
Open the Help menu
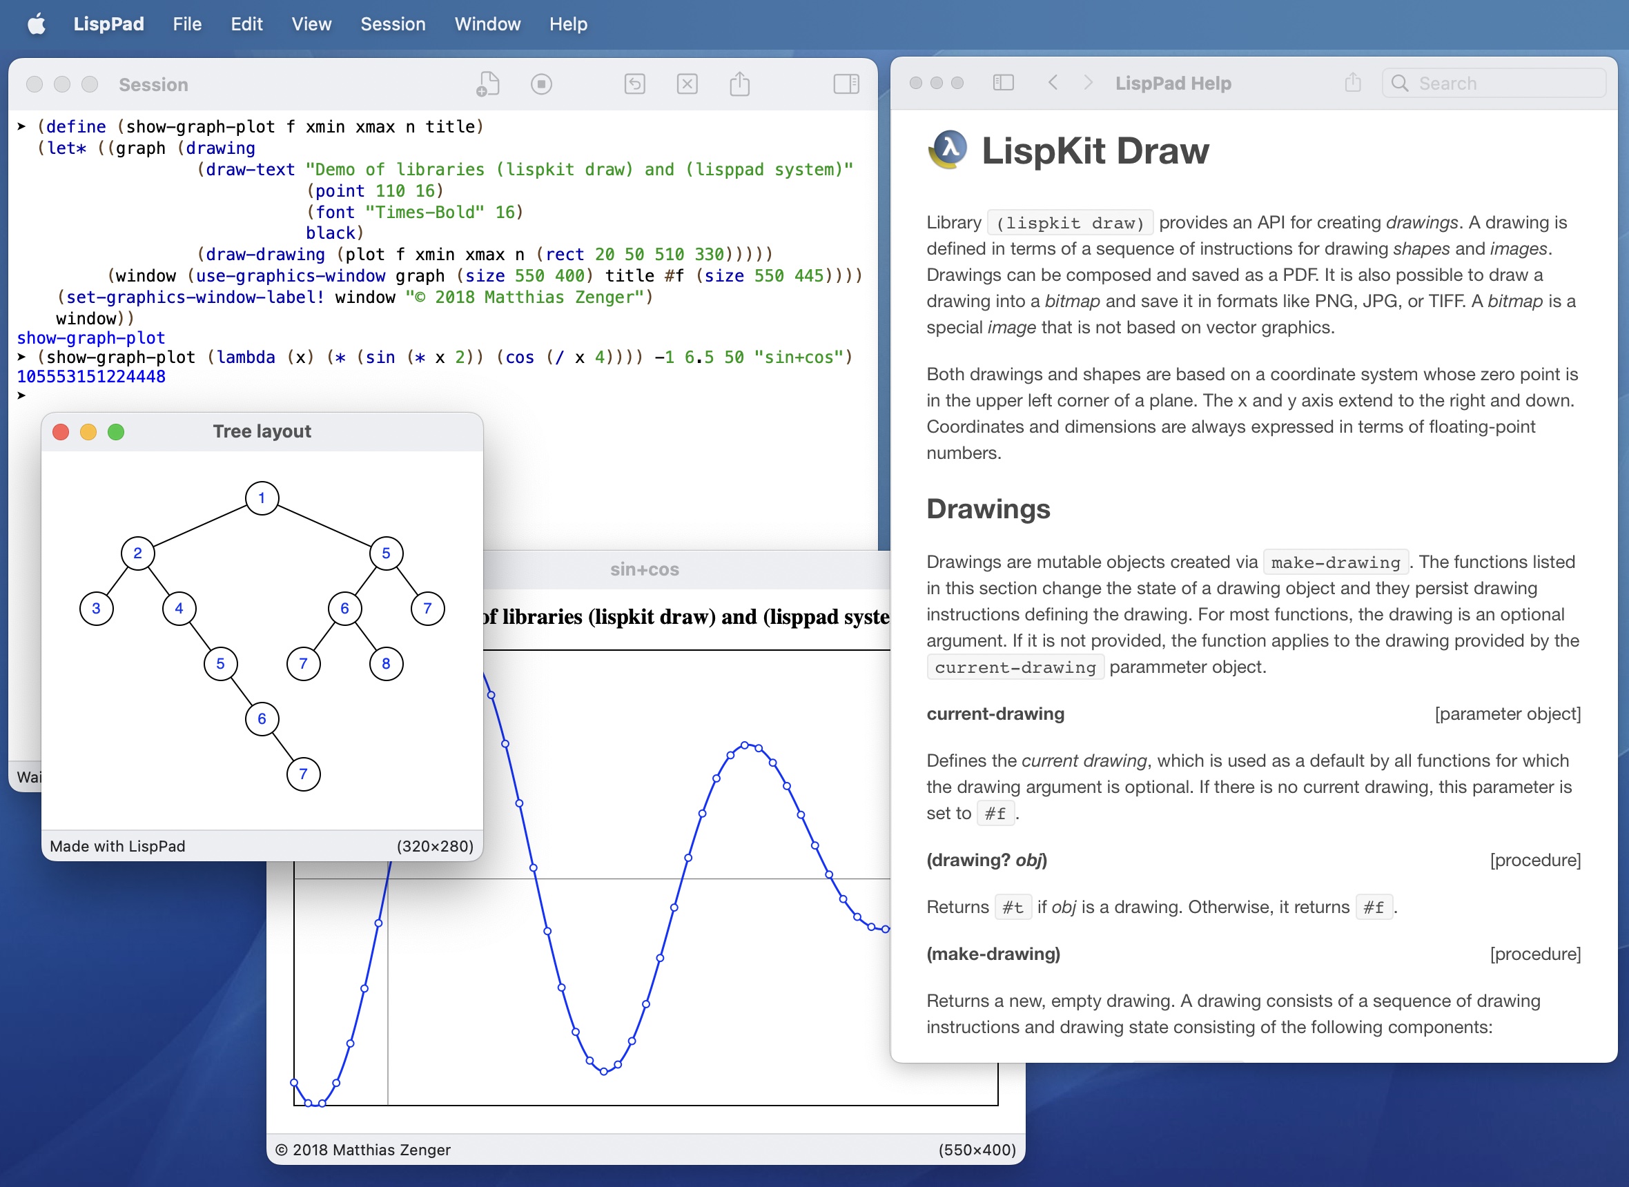point(567,23)
